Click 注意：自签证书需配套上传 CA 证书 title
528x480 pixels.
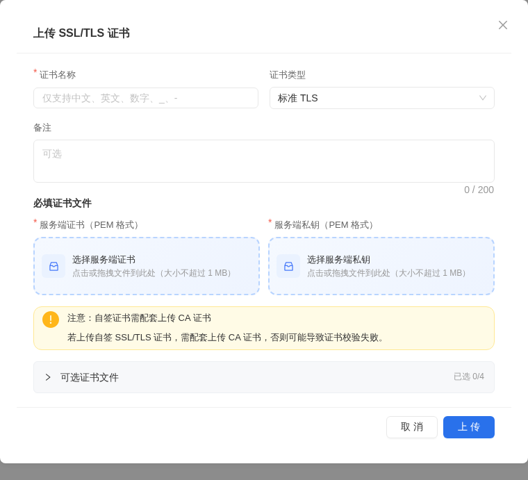click(x=139, y=318)
